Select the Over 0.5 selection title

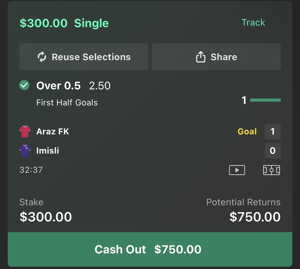pyautogui.click(x=58, y=86)
